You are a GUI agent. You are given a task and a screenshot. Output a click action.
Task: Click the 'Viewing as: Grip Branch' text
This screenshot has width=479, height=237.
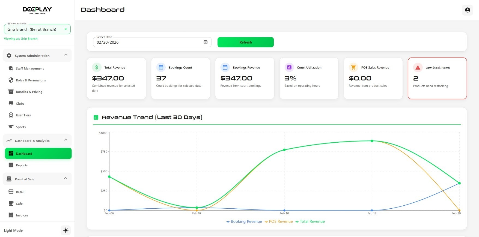tap(21, 39)
